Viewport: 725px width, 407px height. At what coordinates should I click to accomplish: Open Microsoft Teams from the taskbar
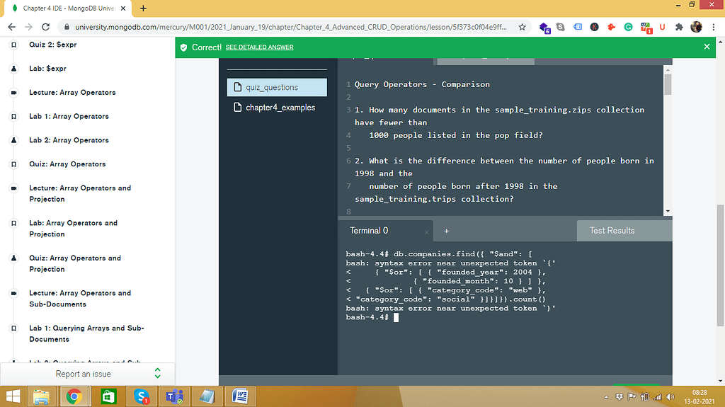coord(174,396)
